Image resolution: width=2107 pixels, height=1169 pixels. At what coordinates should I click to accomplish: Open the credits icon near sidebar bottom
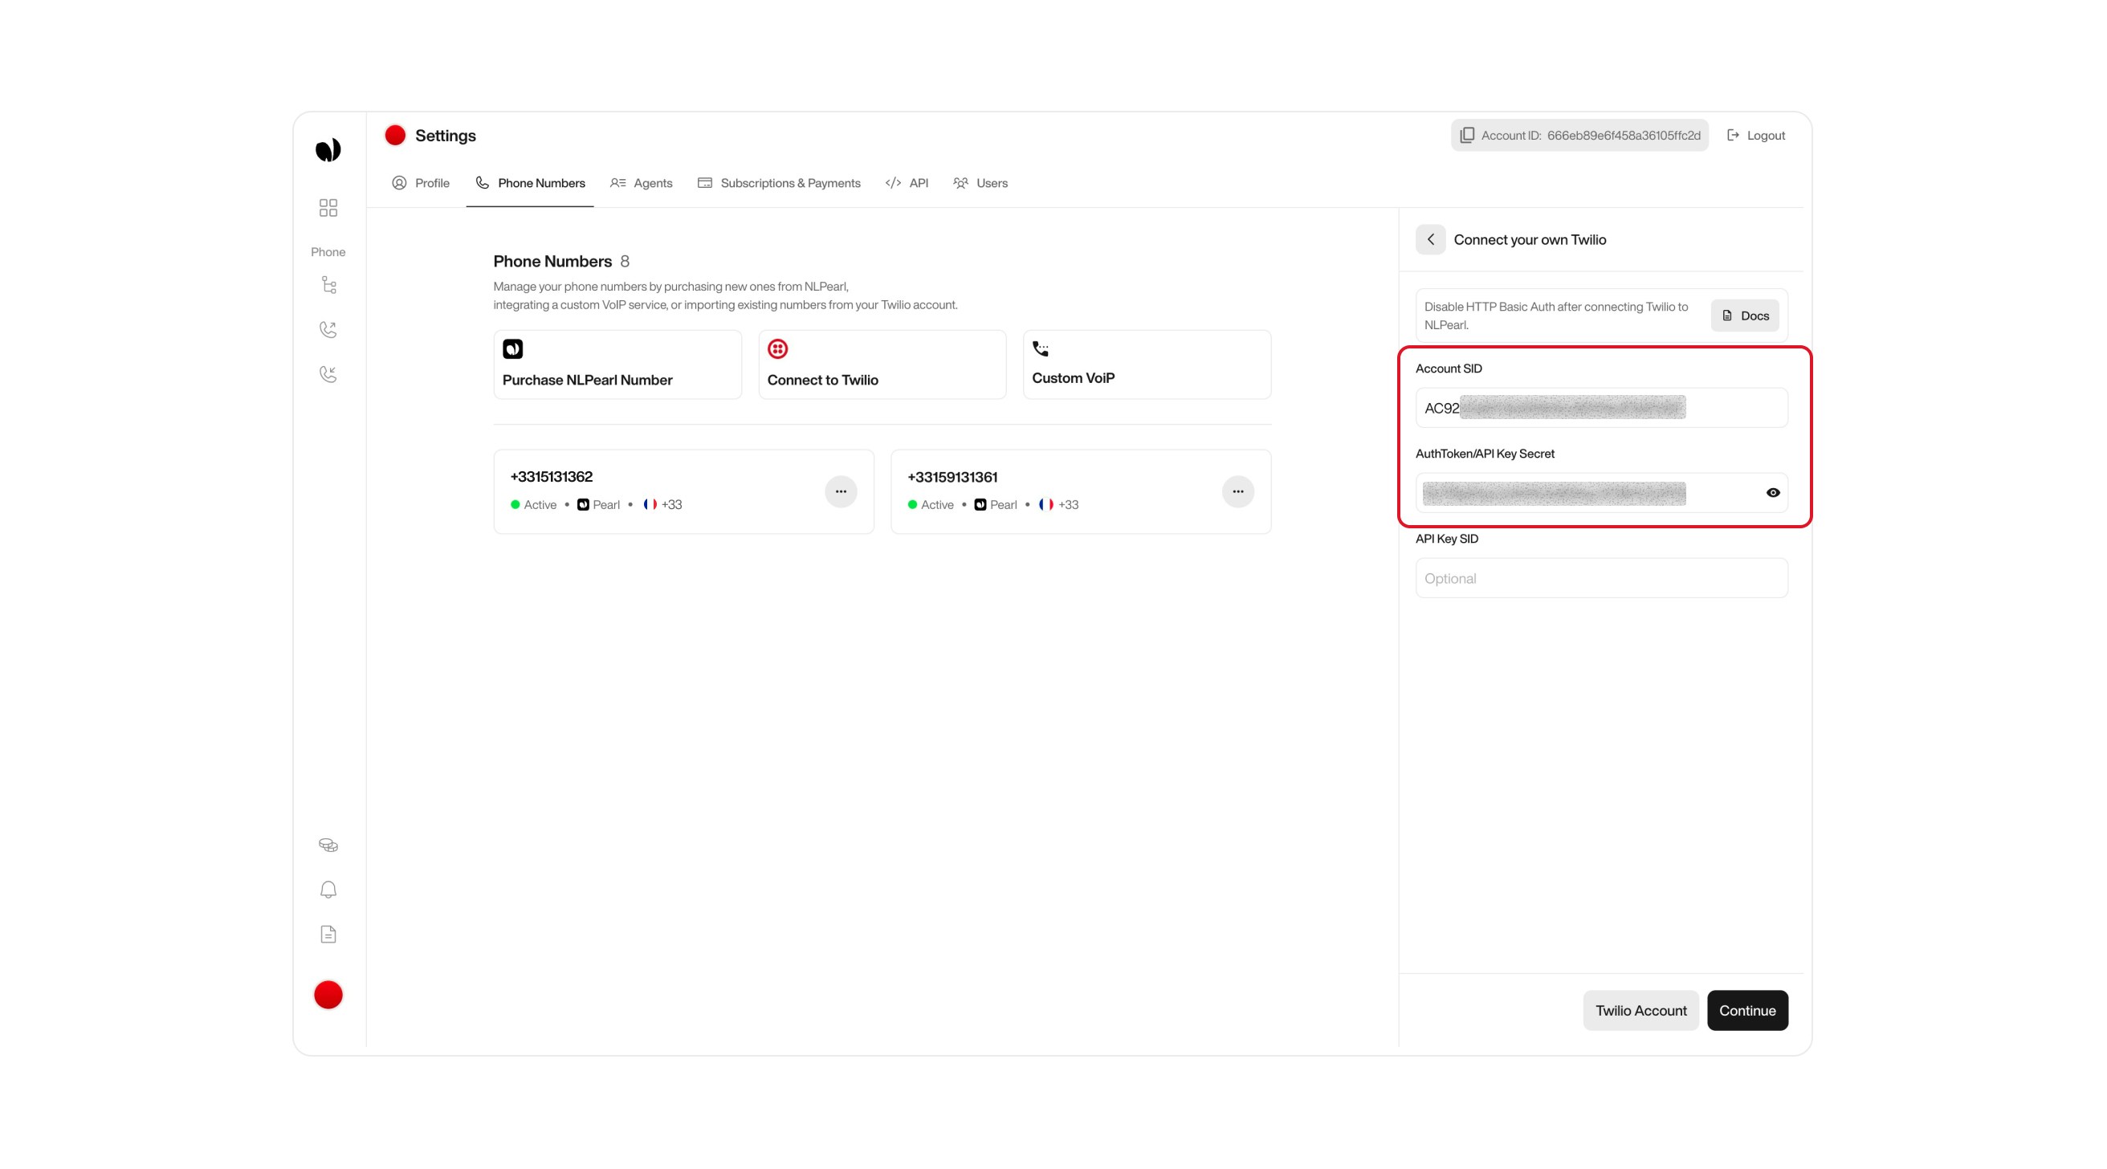(328, 844)
